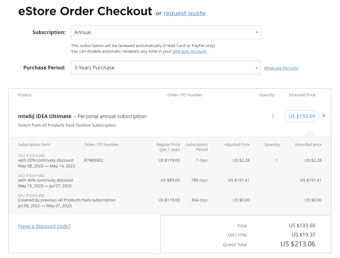Click the 304 days subscription period
Screen dimensions: 340x258
click(x=199, y=200)
